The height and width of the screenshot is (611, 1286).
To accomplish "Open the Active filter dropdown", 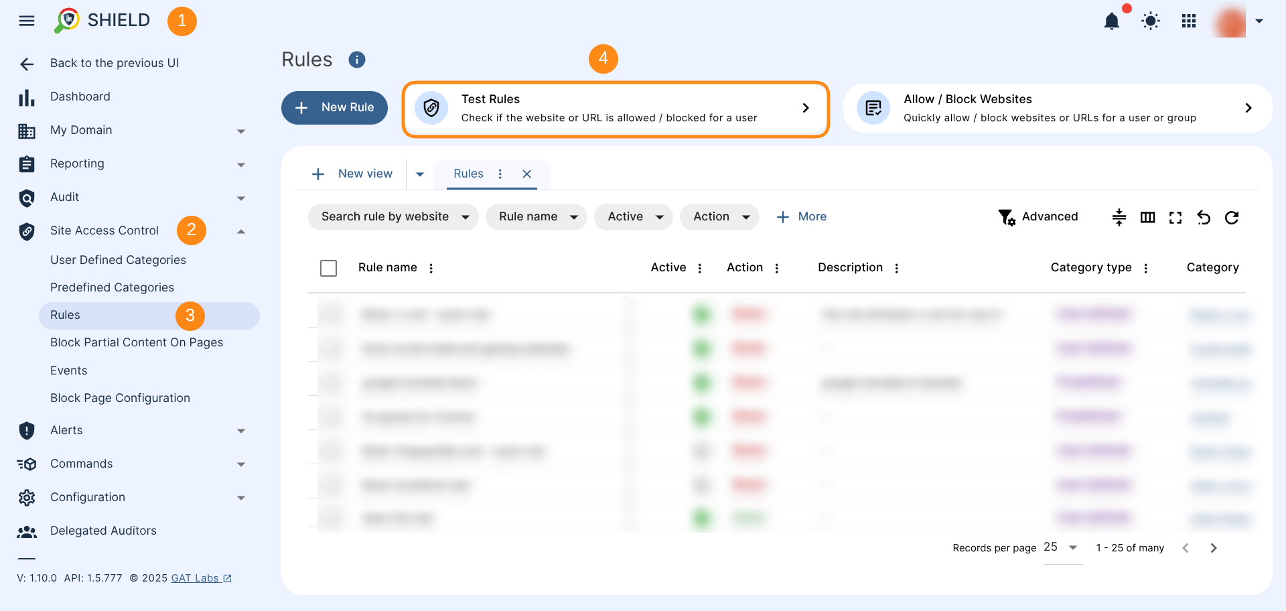I will pos(634,217).
